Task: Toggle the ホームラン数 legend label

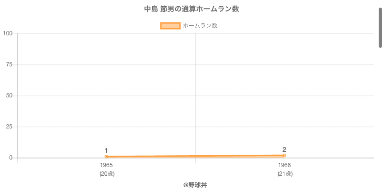Action: click(200, 26)
